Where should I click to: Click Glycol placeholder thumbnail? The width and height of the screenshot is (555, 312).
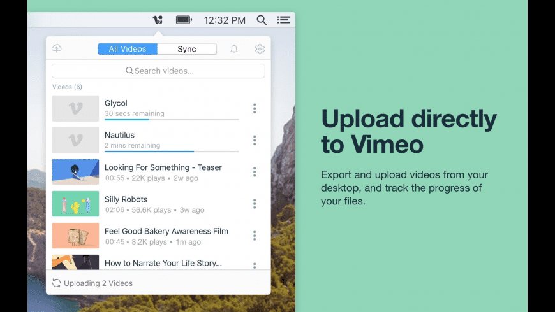coord(75,108)
